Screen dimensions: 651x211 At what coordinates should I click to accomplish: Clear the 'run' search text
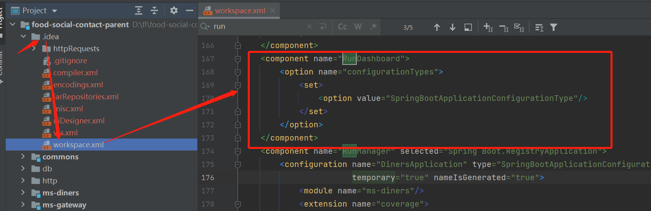click(x=309, y=26)
